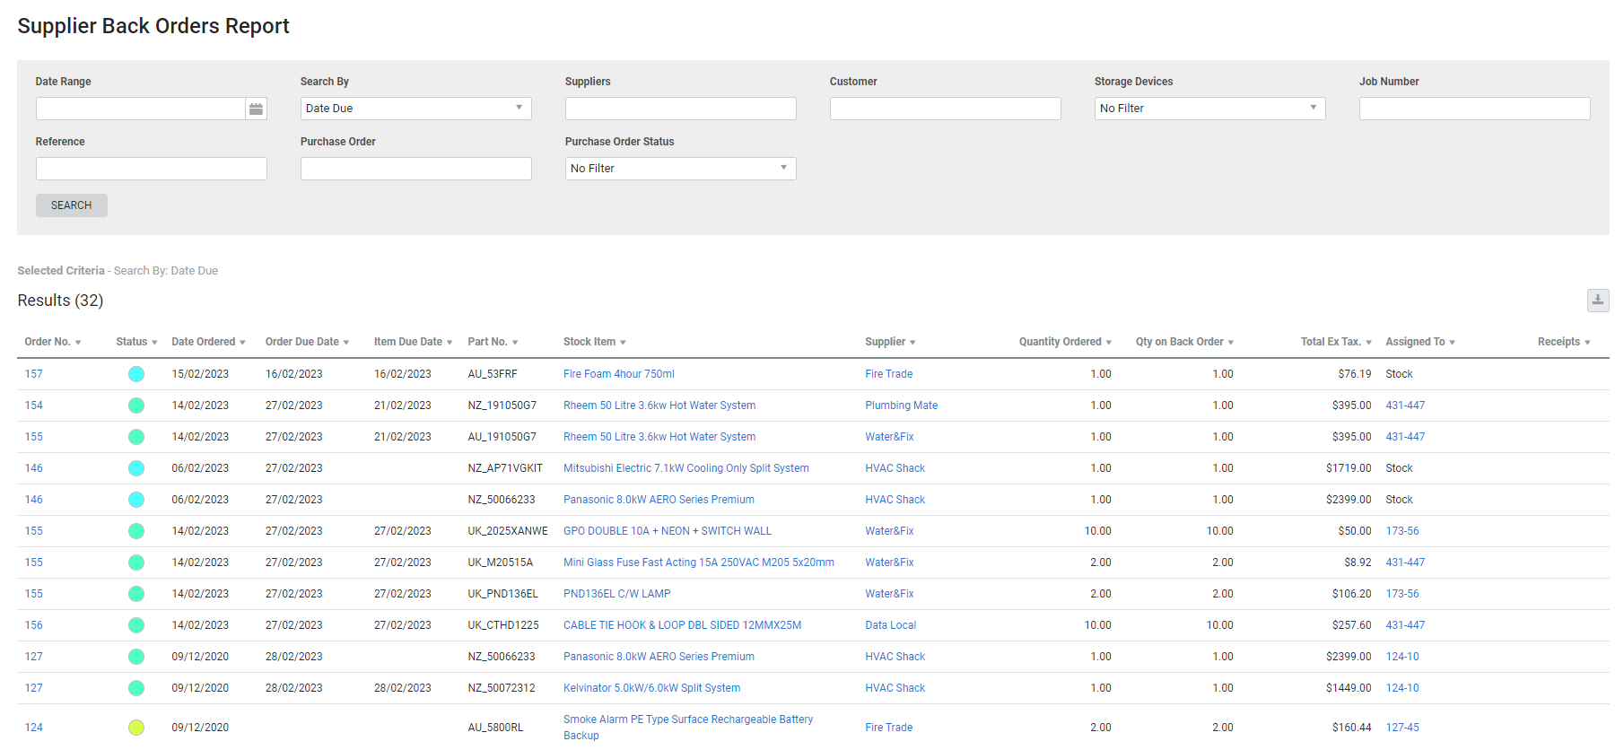Click the SEARCH button

coord(72,205)
